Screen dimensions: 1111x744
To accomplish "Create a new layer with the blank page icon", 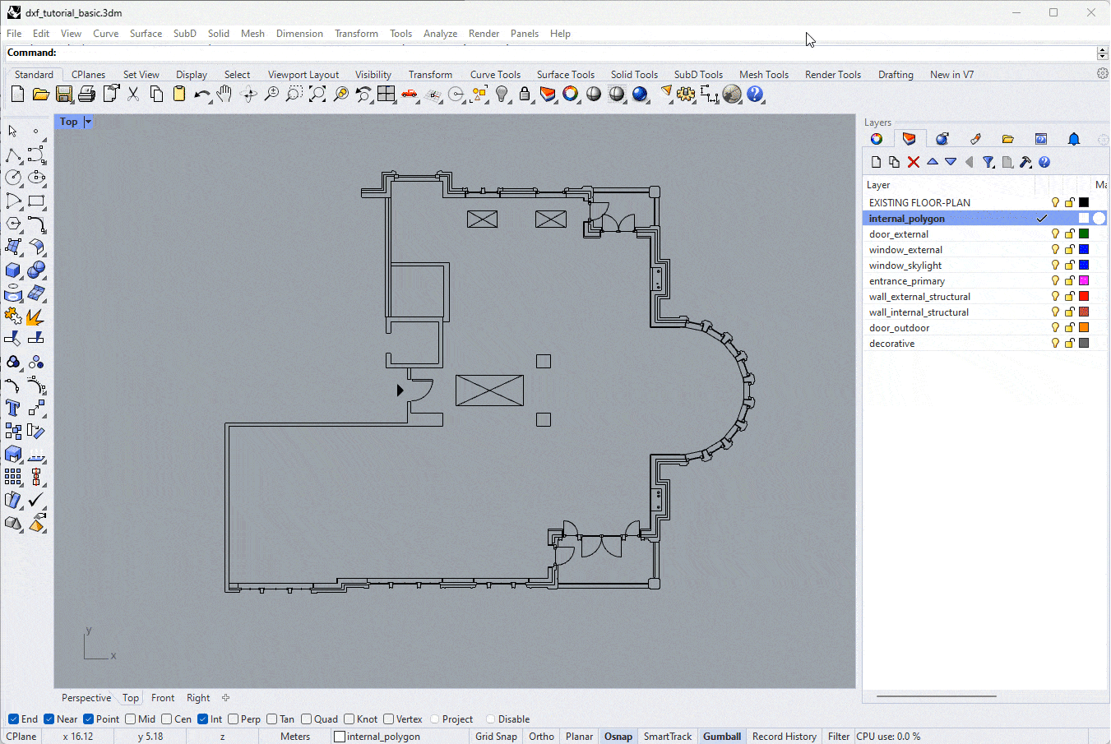I will coord(876,162).
